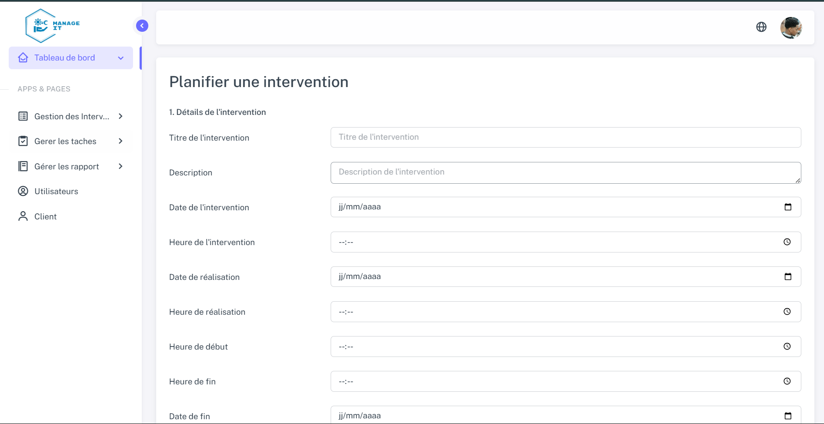Open the user profile avatar

791,28
